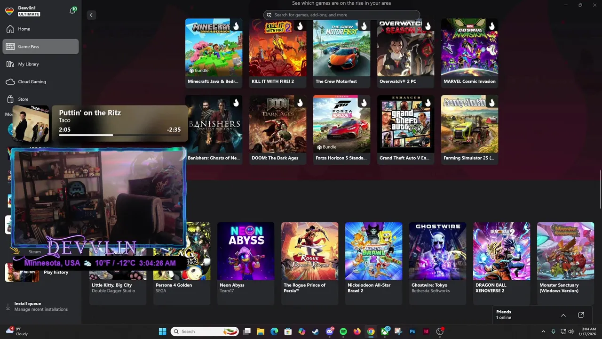Open the weather widget showing Cloudy
This screenshot has width=602, height=339.
17,331
